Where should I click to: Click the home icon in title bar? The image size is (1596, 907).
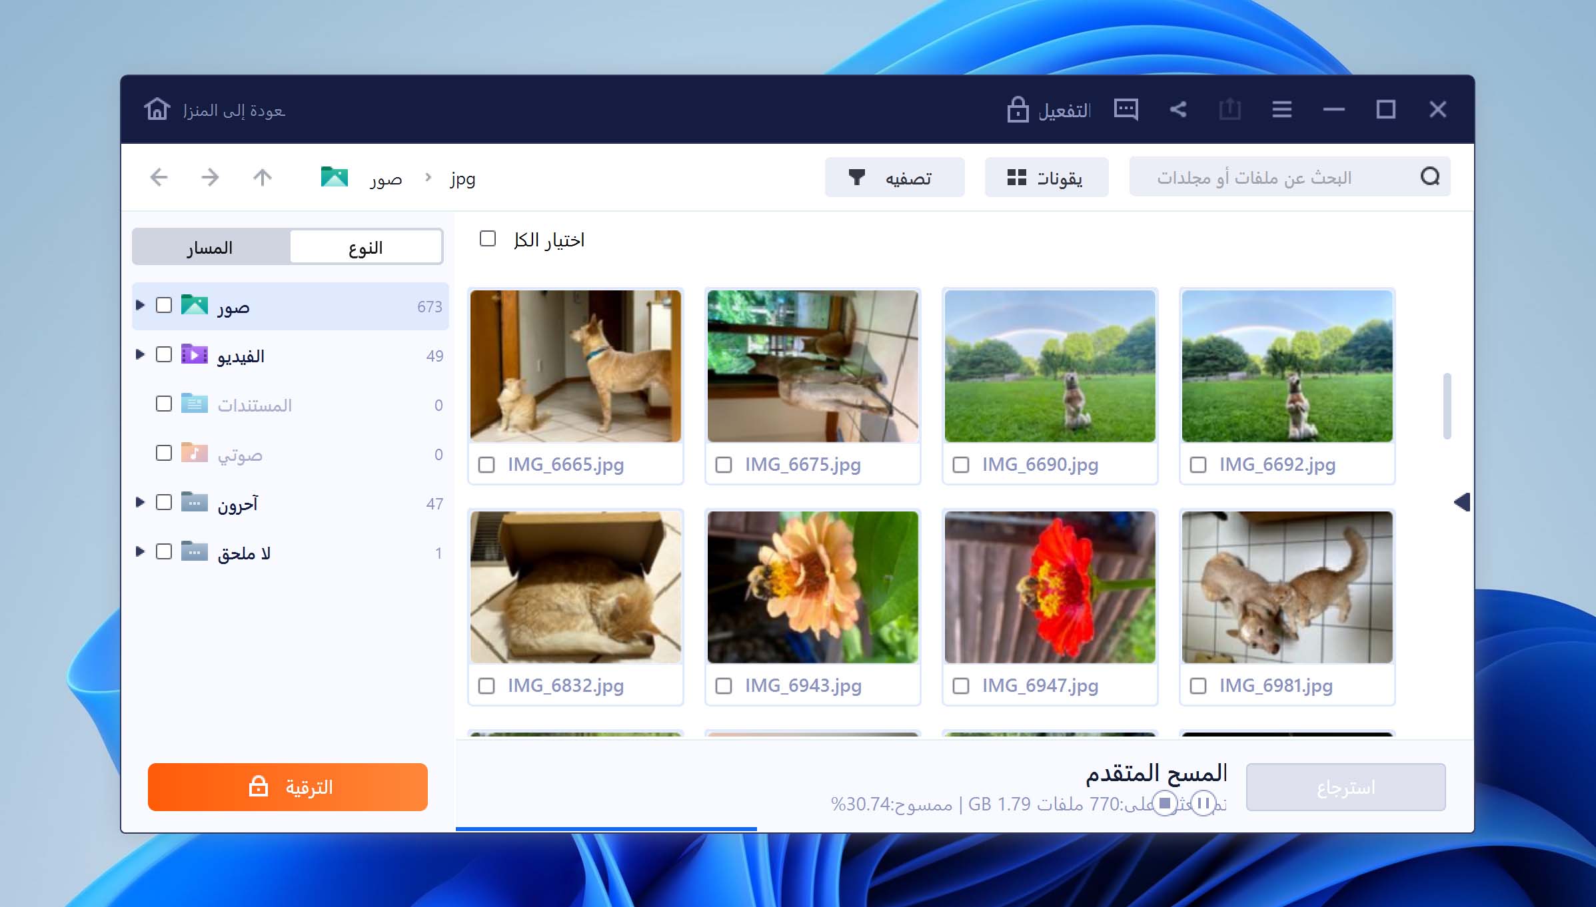[x=157, y=109]
